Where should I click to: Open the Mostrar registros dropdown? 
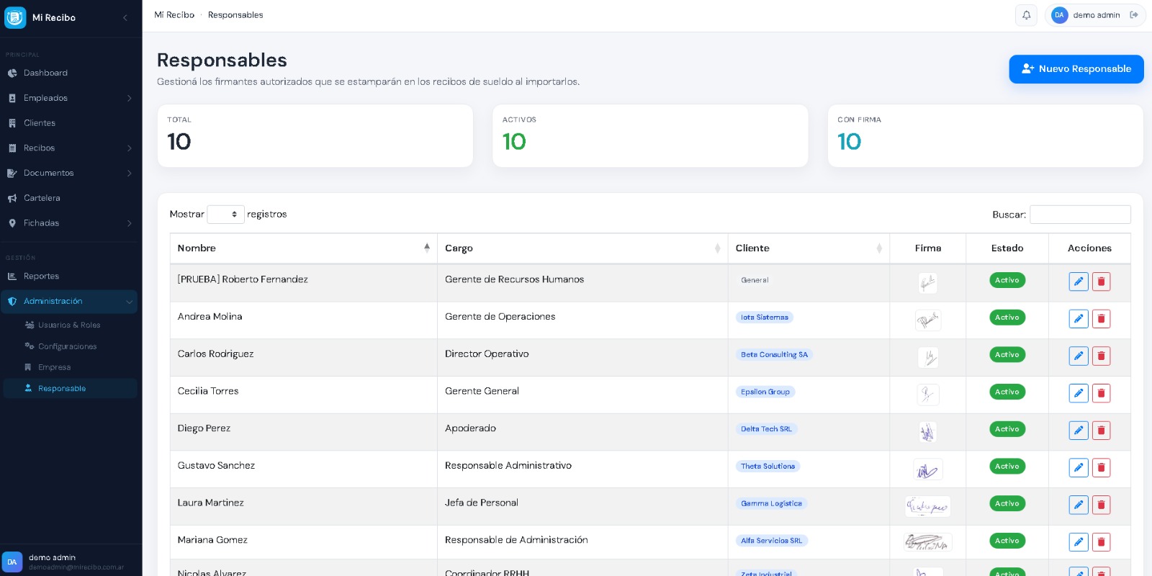[x=225, y=215]
